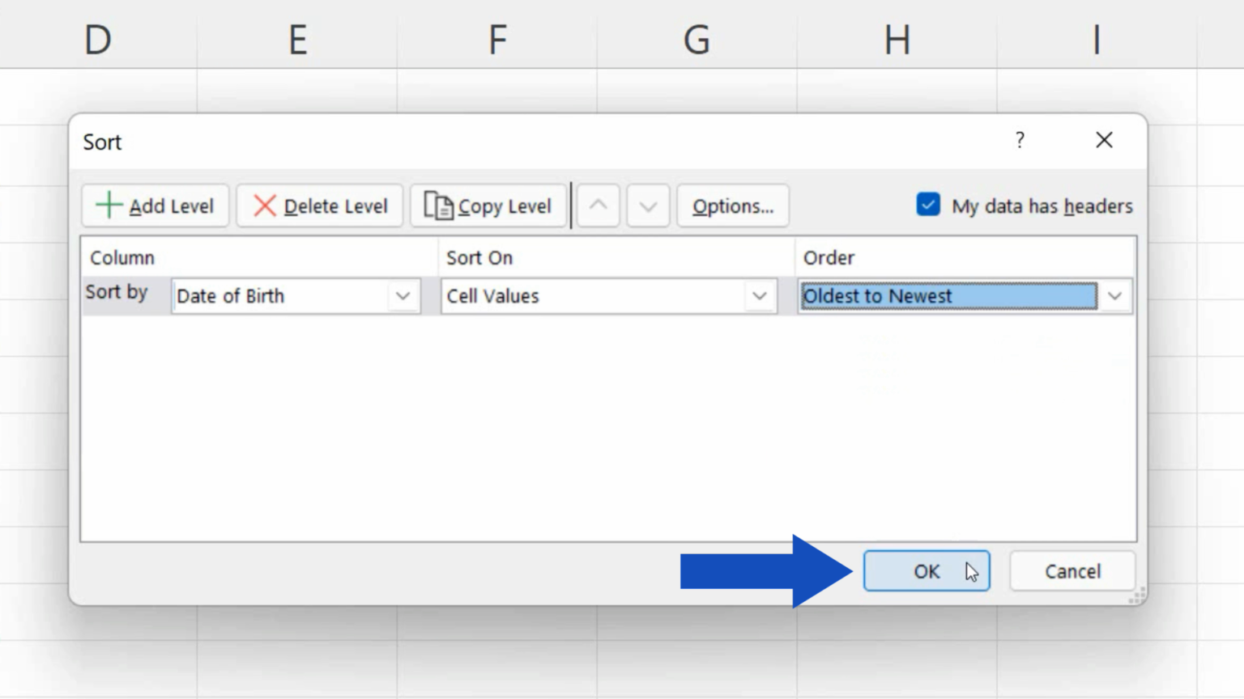Image resolution: width=1244 pixels, height=699 pixels.
Task: Click the Order header label
Action: click(827, 257)
